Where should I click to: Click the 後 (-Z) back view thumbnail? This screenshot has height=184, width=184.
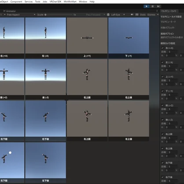pyautogui.click(x=46, y=77)
